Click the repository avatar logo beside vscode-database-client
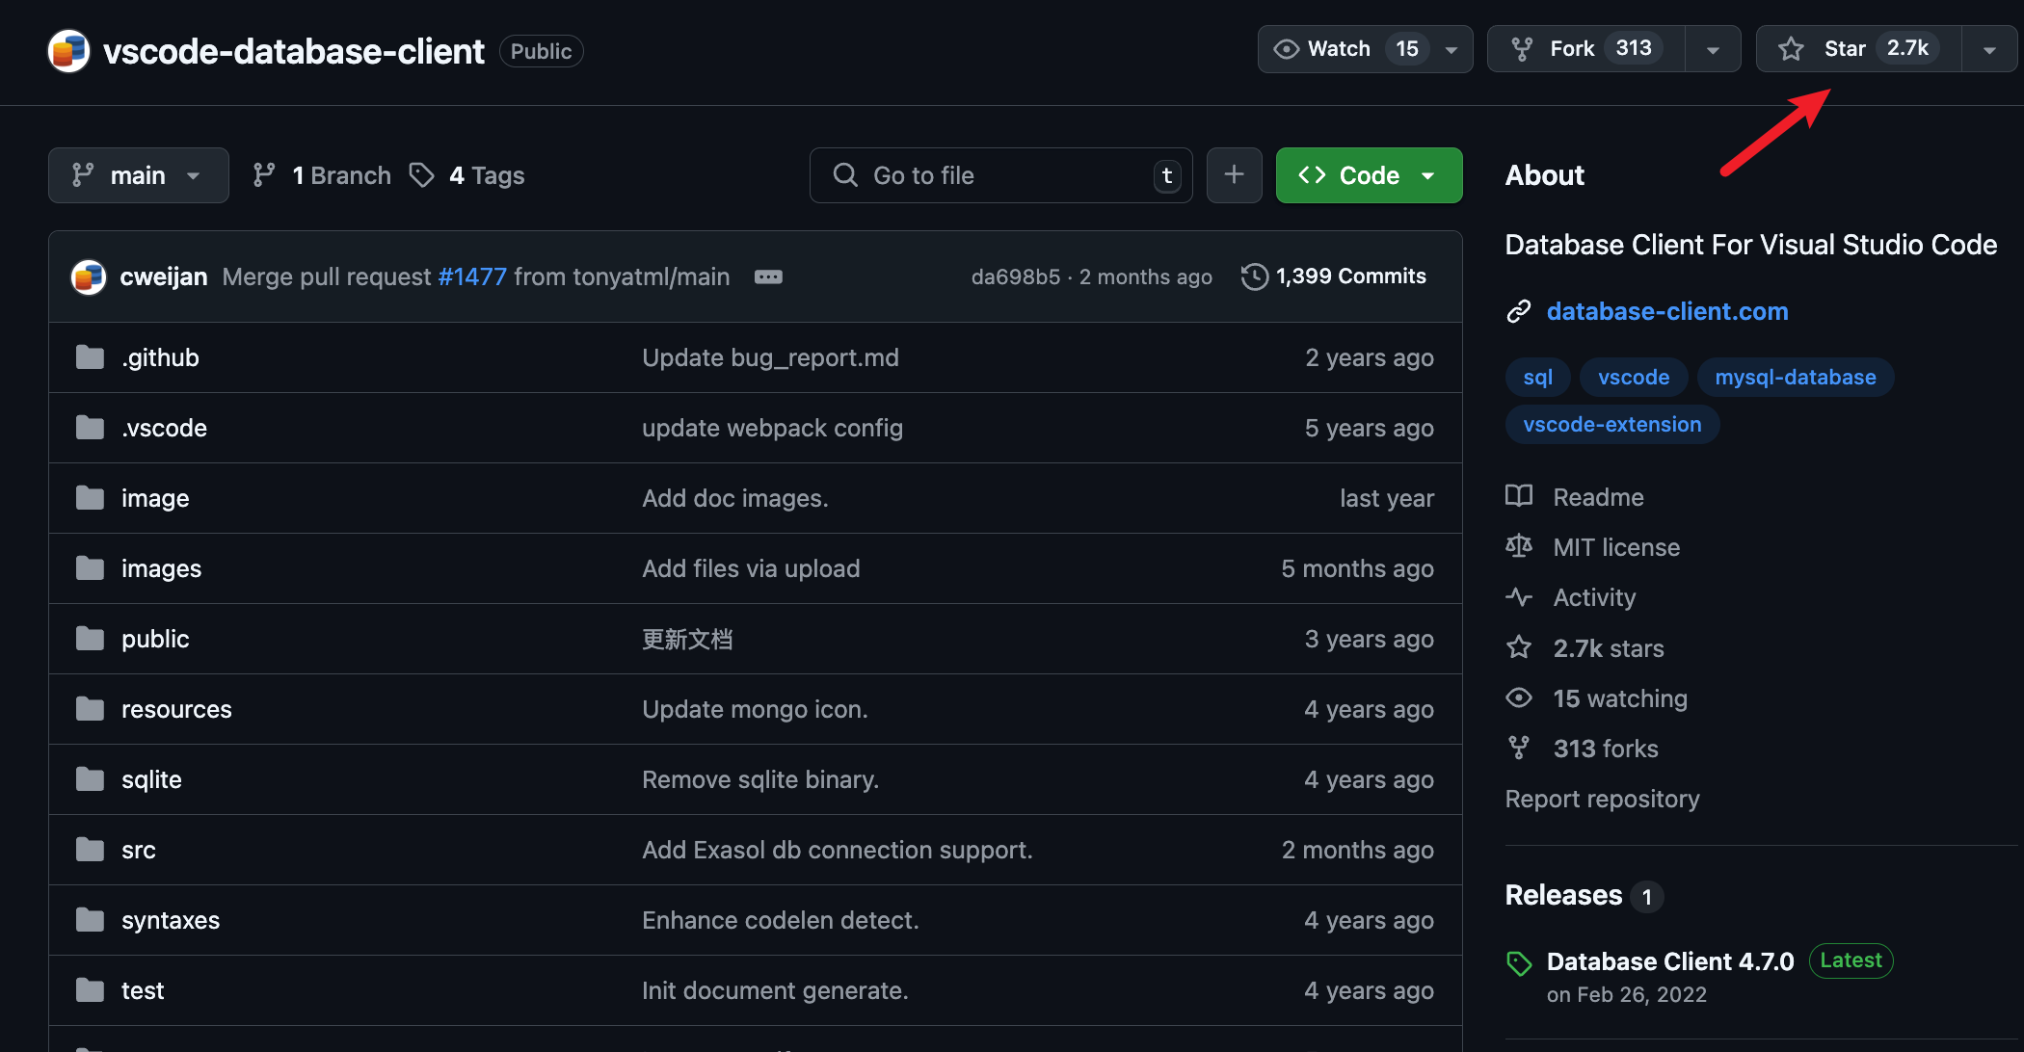This screenshot has height=1052, width=2024. 68,51
